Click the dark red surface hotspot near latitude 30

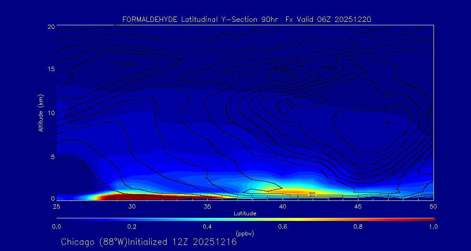(131, 197)
